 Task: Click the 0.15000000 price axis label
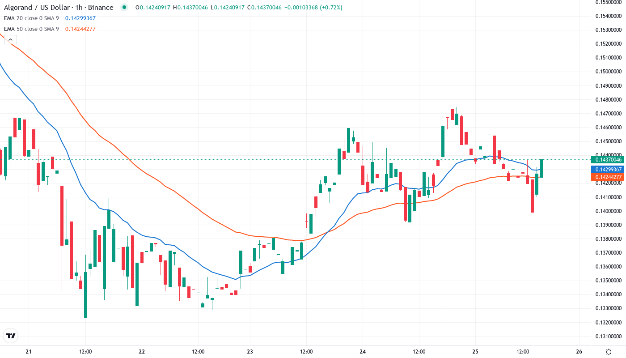point(609,72)
